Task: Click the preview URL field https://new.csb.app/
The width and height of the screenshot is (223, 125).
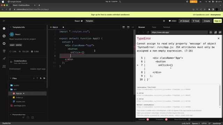Action: tap(179, 32)
